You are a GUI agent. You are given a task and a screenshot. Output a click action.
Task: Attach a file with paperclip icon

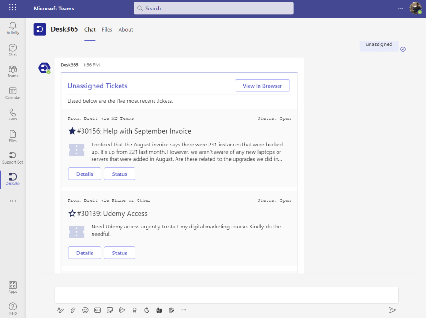click(x=73, y=310)
